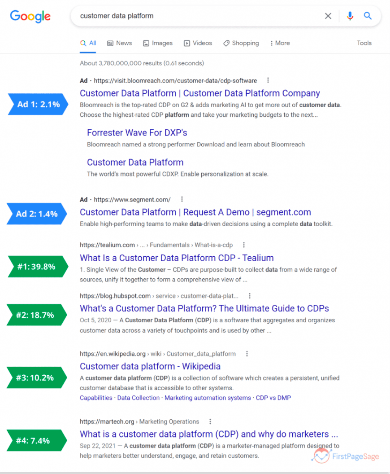Open Customer data platform Wikipedia result

point(150,366)
